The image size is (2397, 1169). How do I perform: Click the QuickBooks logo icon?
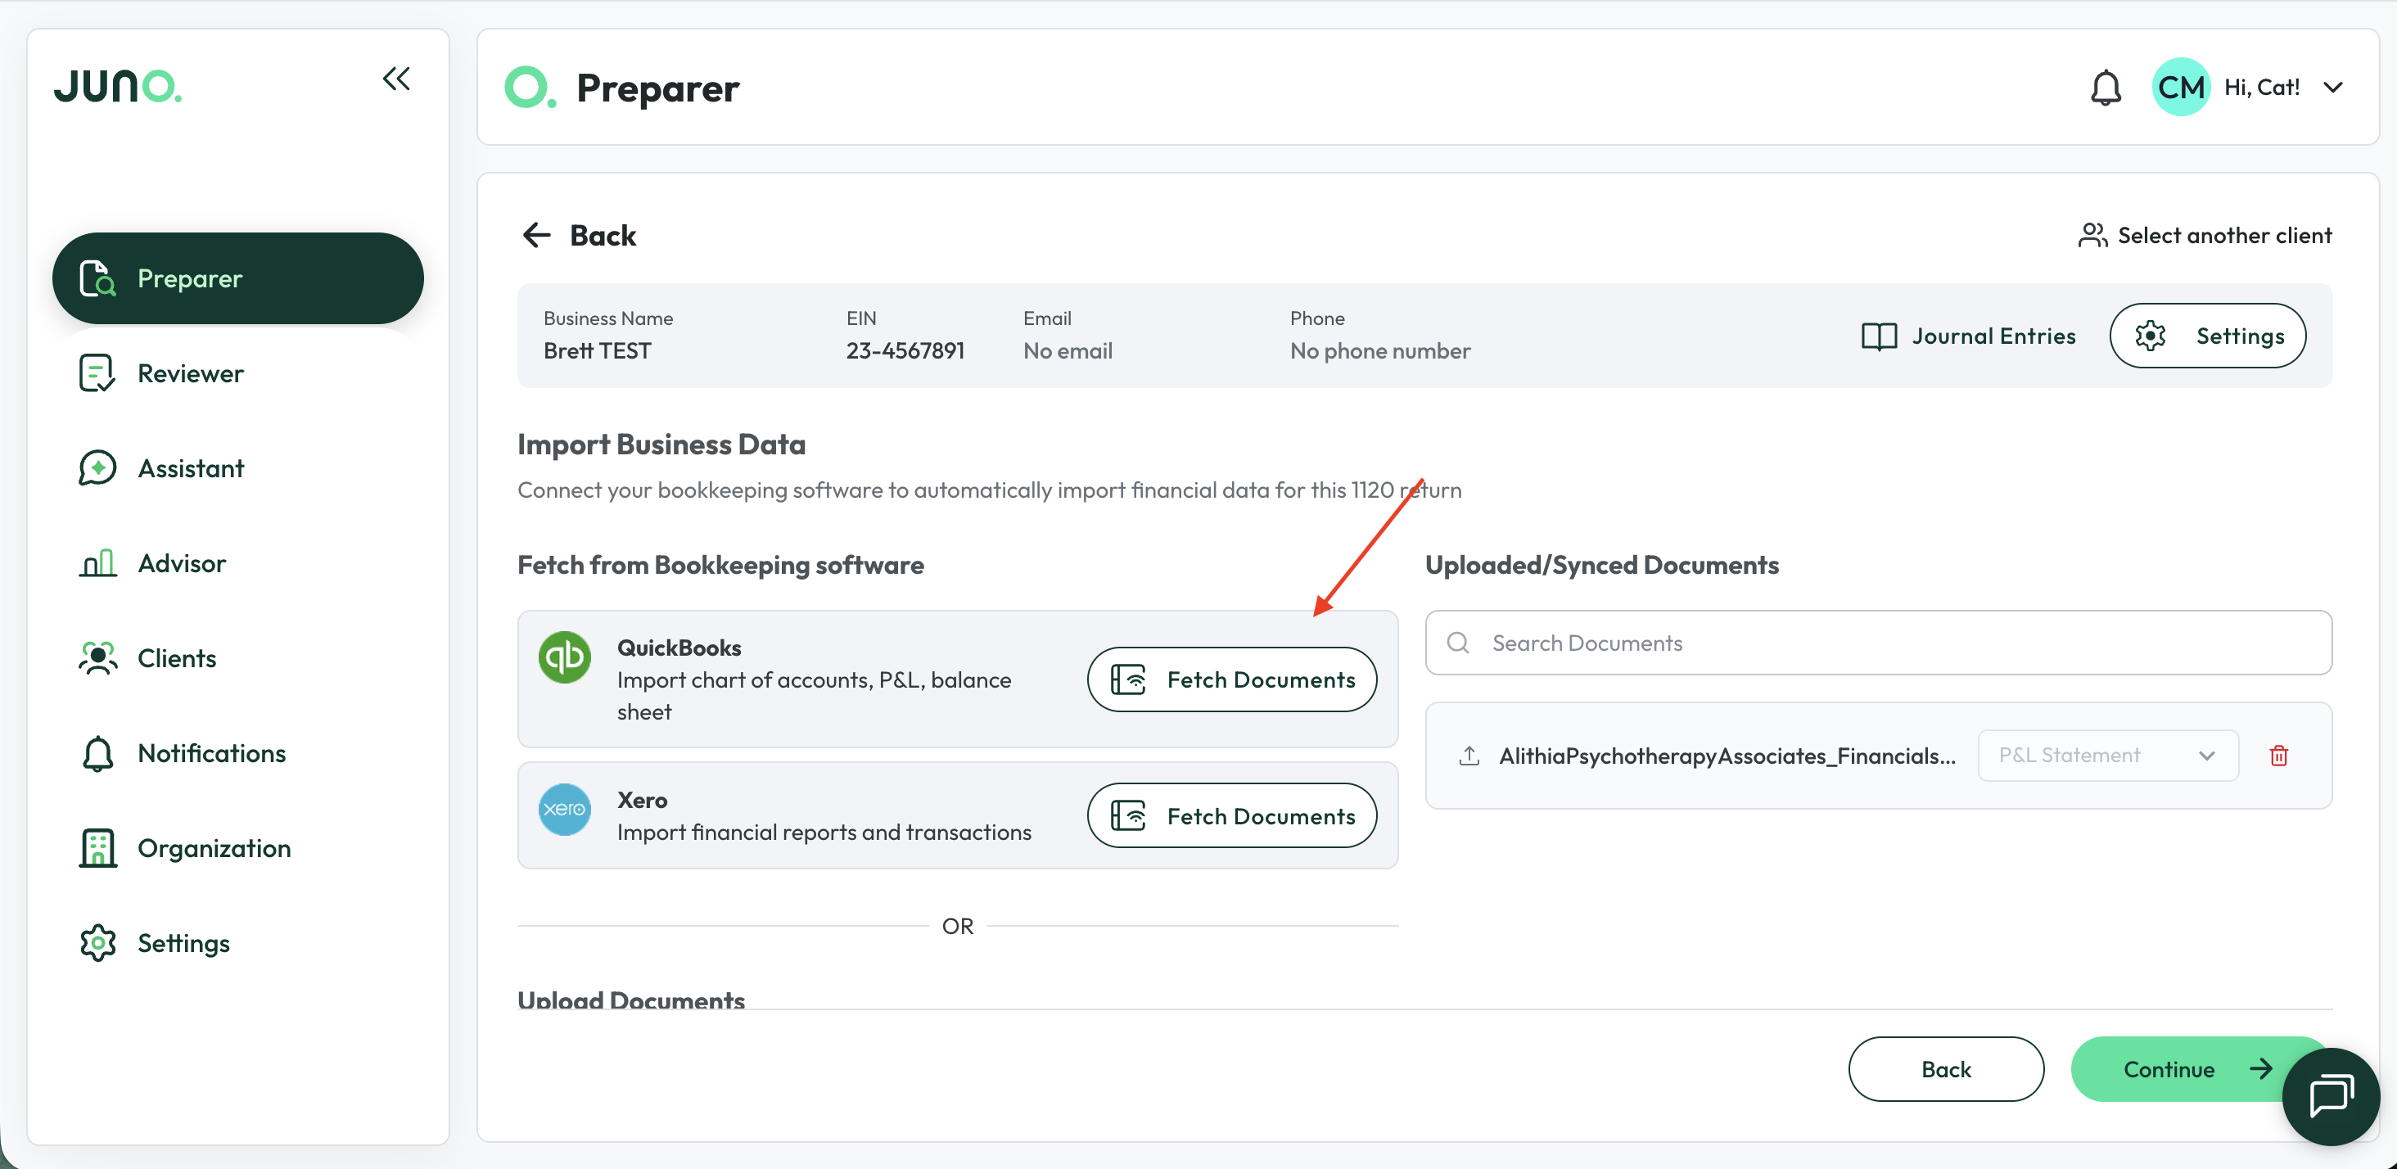coord(564,657)
